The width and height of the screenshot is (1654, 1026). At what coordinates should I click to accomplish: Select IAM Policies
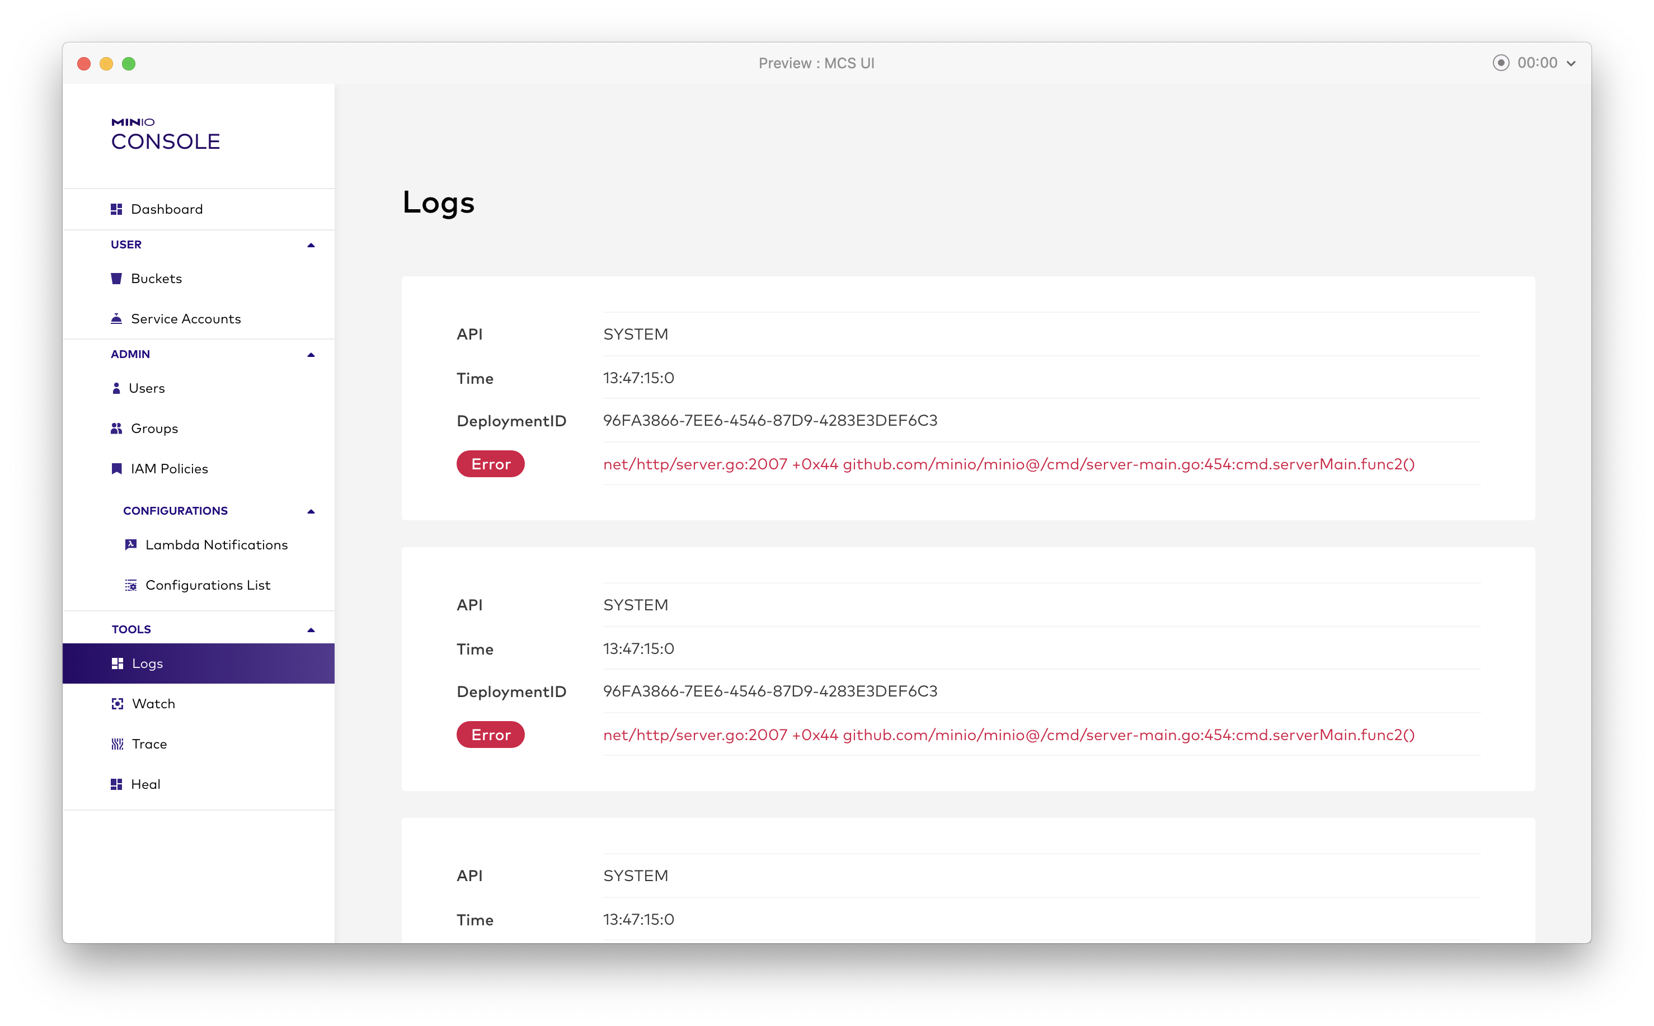pyautogui.click(x=170, y=468)
